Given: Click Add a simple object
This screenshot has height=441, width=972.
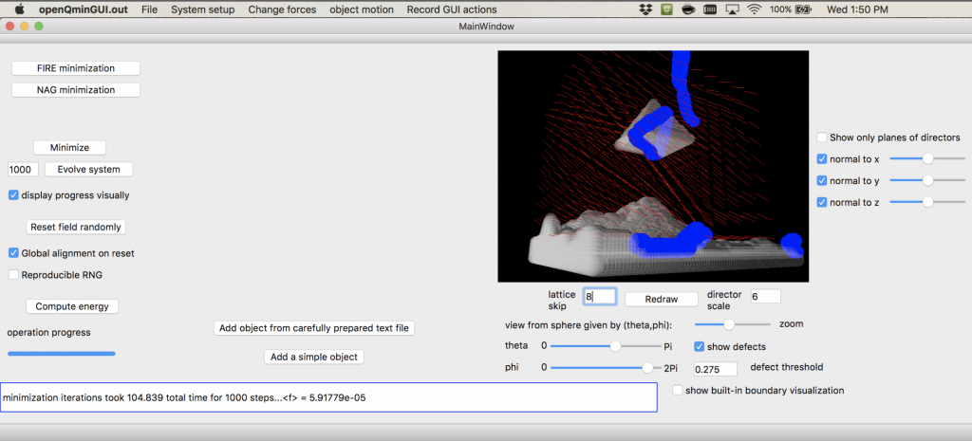Looking at the screenshot, I should click(x=313, y=357).
